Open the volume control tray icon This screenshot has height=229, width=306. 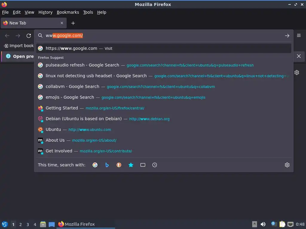coord(263,224)
